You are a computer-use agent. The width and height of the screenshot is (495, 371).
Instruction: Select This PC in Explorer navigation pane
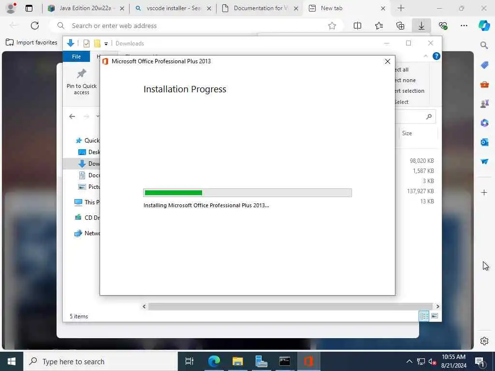point(87,202)
